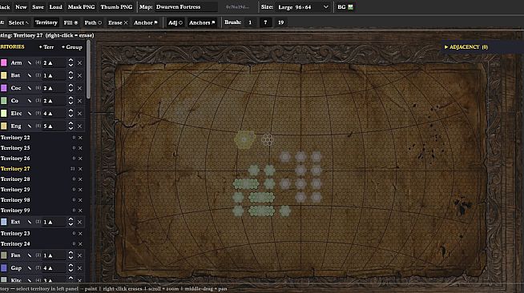Viewport: 524px width, 293px height.
Task: Save the current map
Action: click(x=38, y=6)
